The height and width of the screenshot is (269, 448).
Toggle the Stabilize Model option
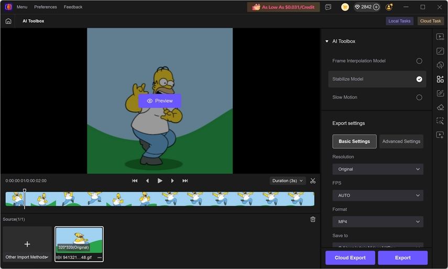(377, 79)
